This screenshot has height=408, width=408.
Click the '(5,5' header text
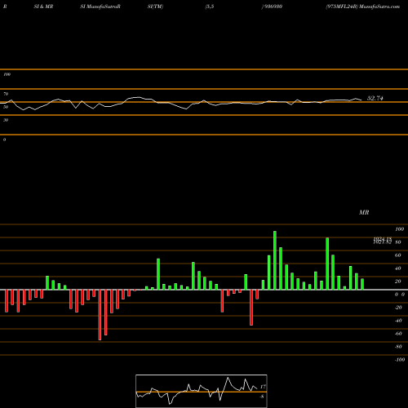pyautogui.click(x=210, y=7)
